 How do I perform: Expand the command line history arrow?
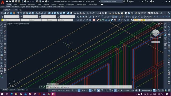(131, 87)
